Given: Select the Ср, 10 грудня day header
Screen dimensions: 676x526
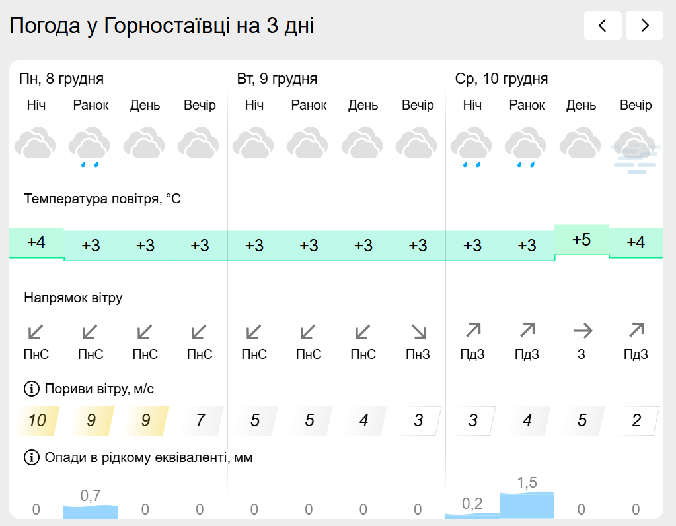Looking at the screenshot, I should tap(501, 79).
